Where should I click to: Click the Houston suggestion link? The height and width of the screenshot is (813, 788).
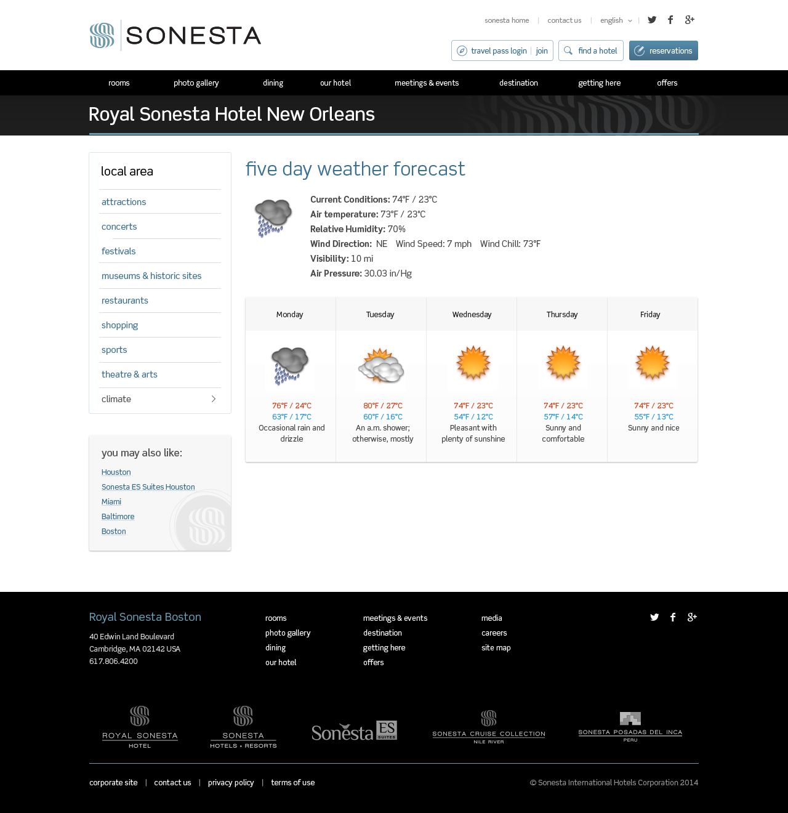pyautogui.click(x=116, y=472)
